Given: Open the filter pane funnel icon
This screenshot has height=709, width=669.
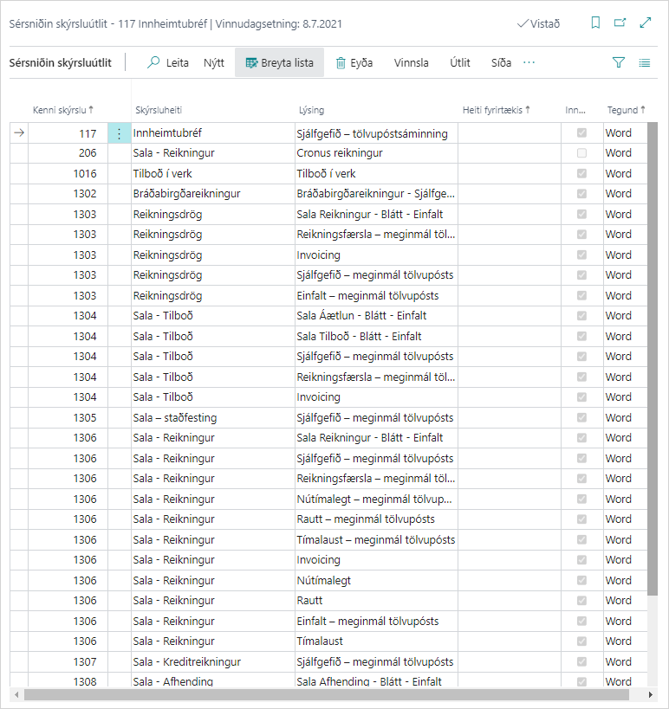Looking at the screenshot, I should [x=619, y=62].
